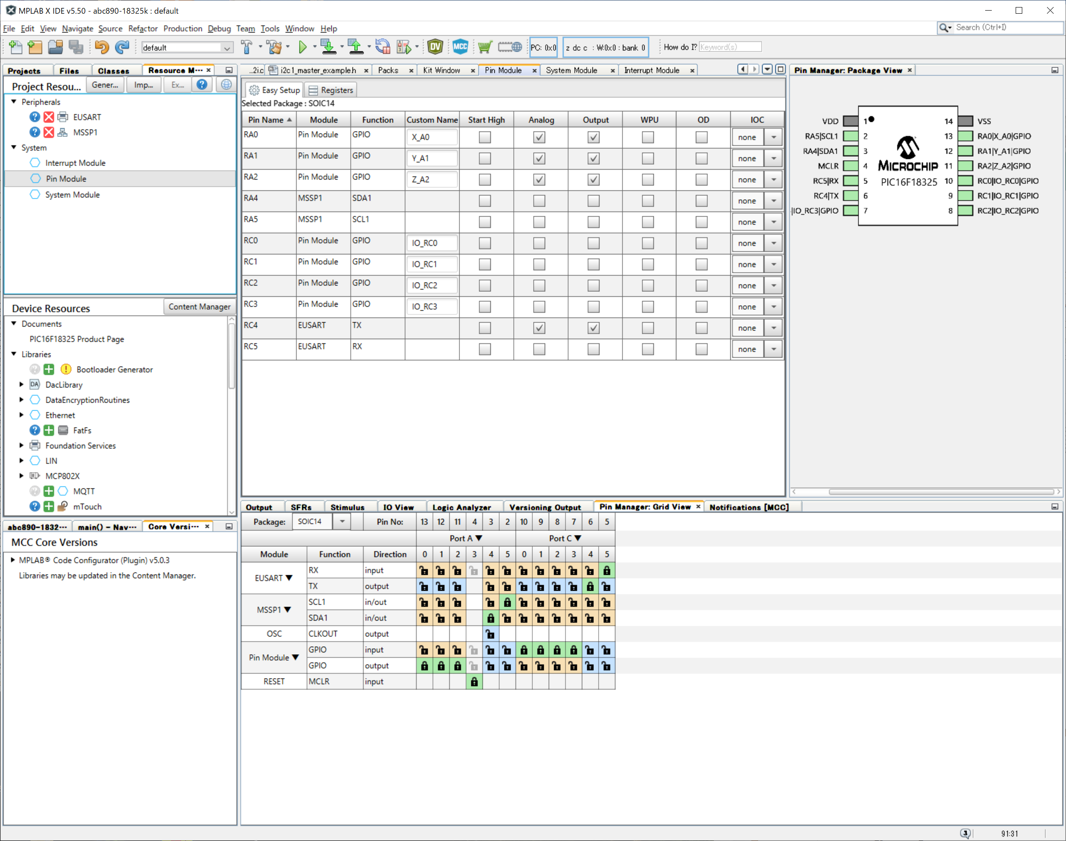
Task: Click the green pin 13 box on the package view
Action: pos(966,136)
